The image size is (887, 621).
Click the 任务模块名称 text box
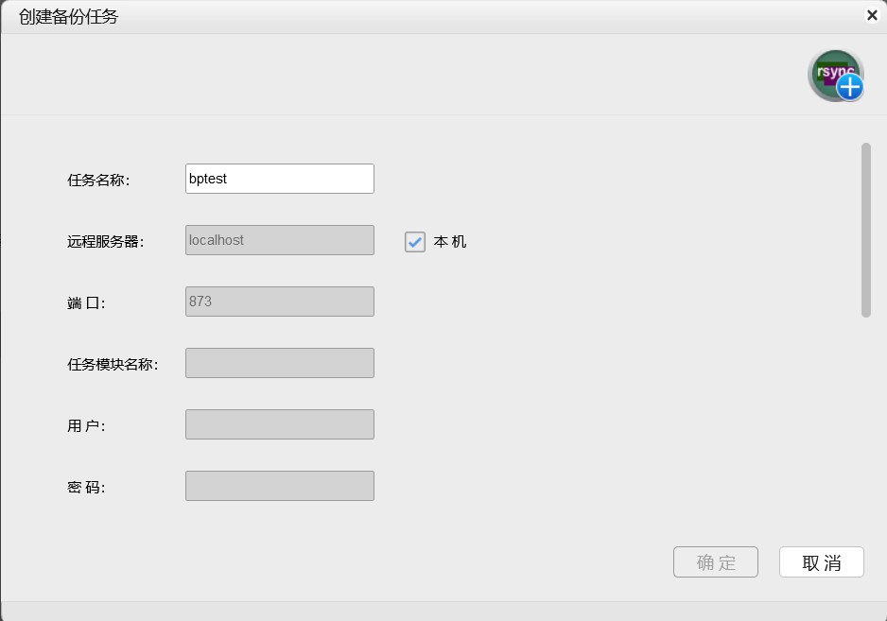279,362
